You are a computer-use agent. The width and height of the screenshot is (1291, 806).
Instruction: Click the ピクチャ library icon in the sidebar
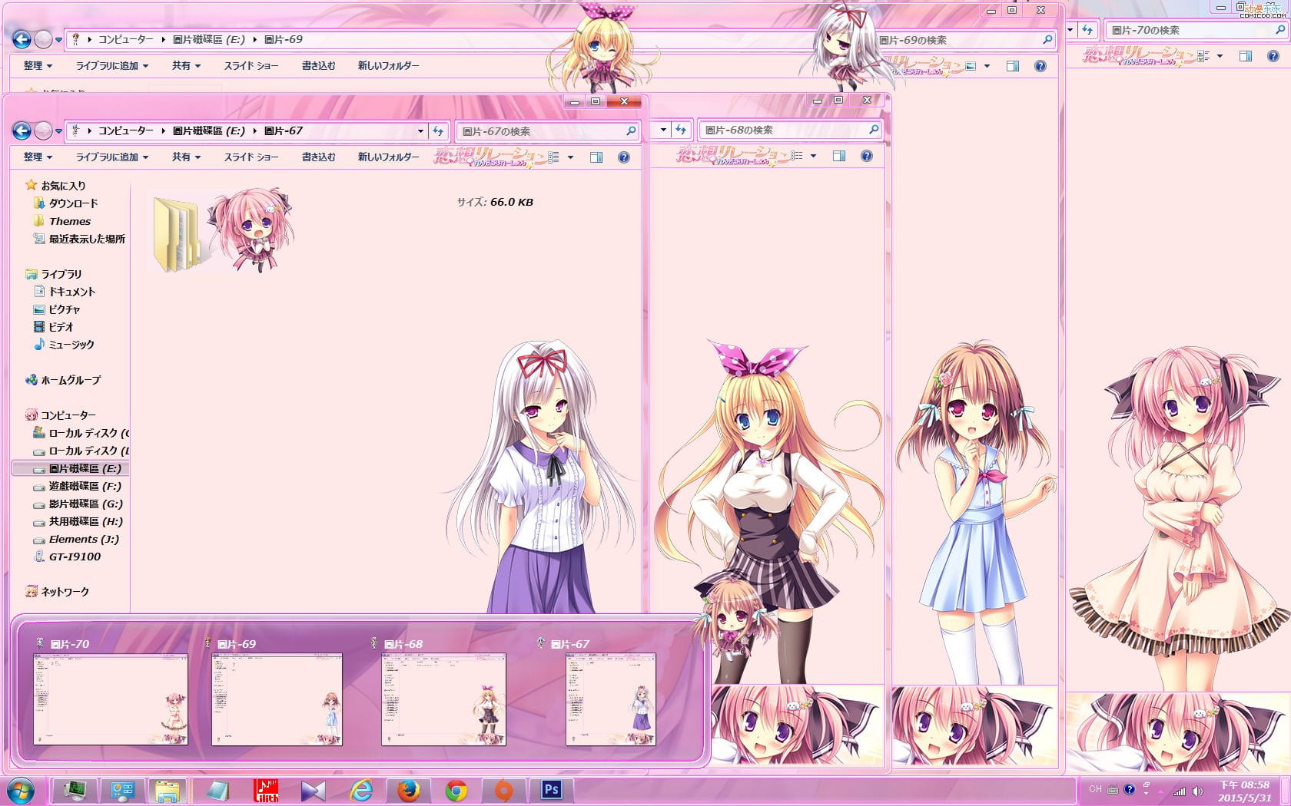coord(38,309)
